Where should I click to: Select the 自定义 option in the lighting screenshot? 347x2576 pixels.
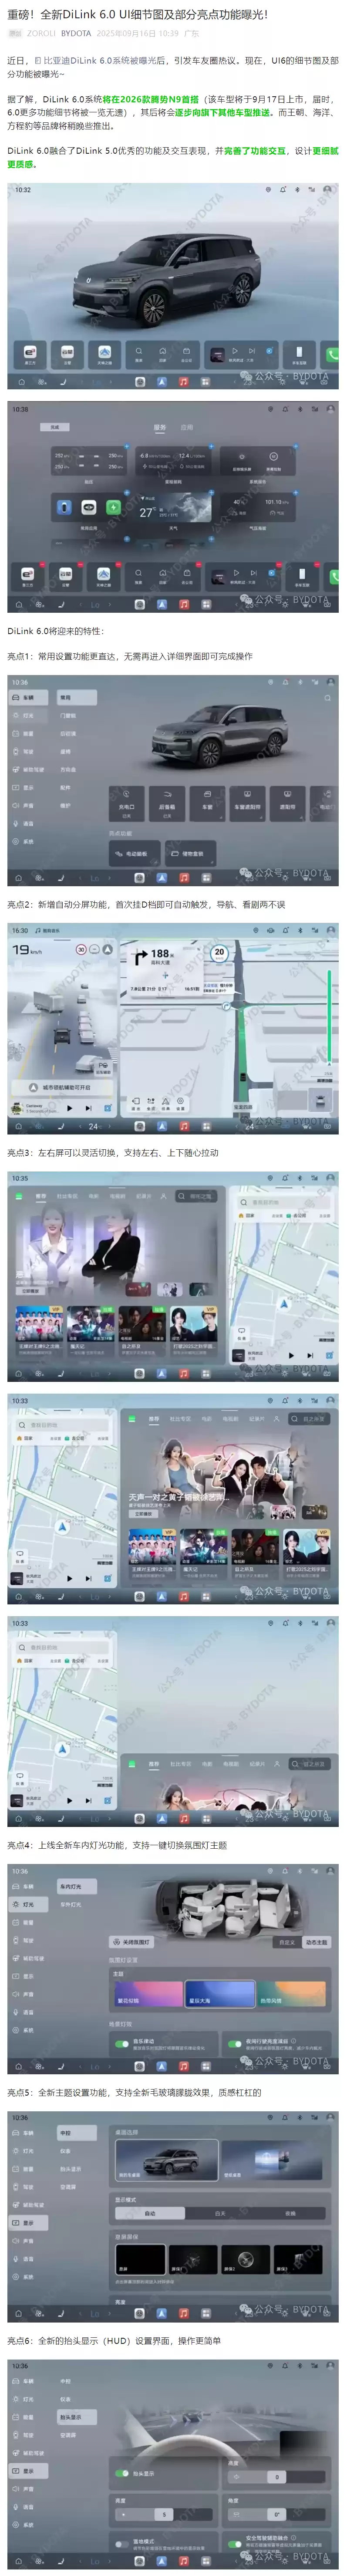click(287, 1941)
